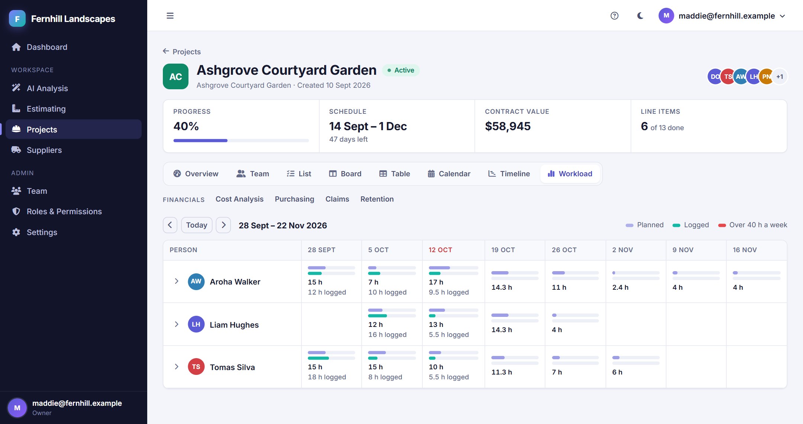This screenshot has width=803, height=424.
Task: Expand Tomas Silva row
Action: click(177, 367)
